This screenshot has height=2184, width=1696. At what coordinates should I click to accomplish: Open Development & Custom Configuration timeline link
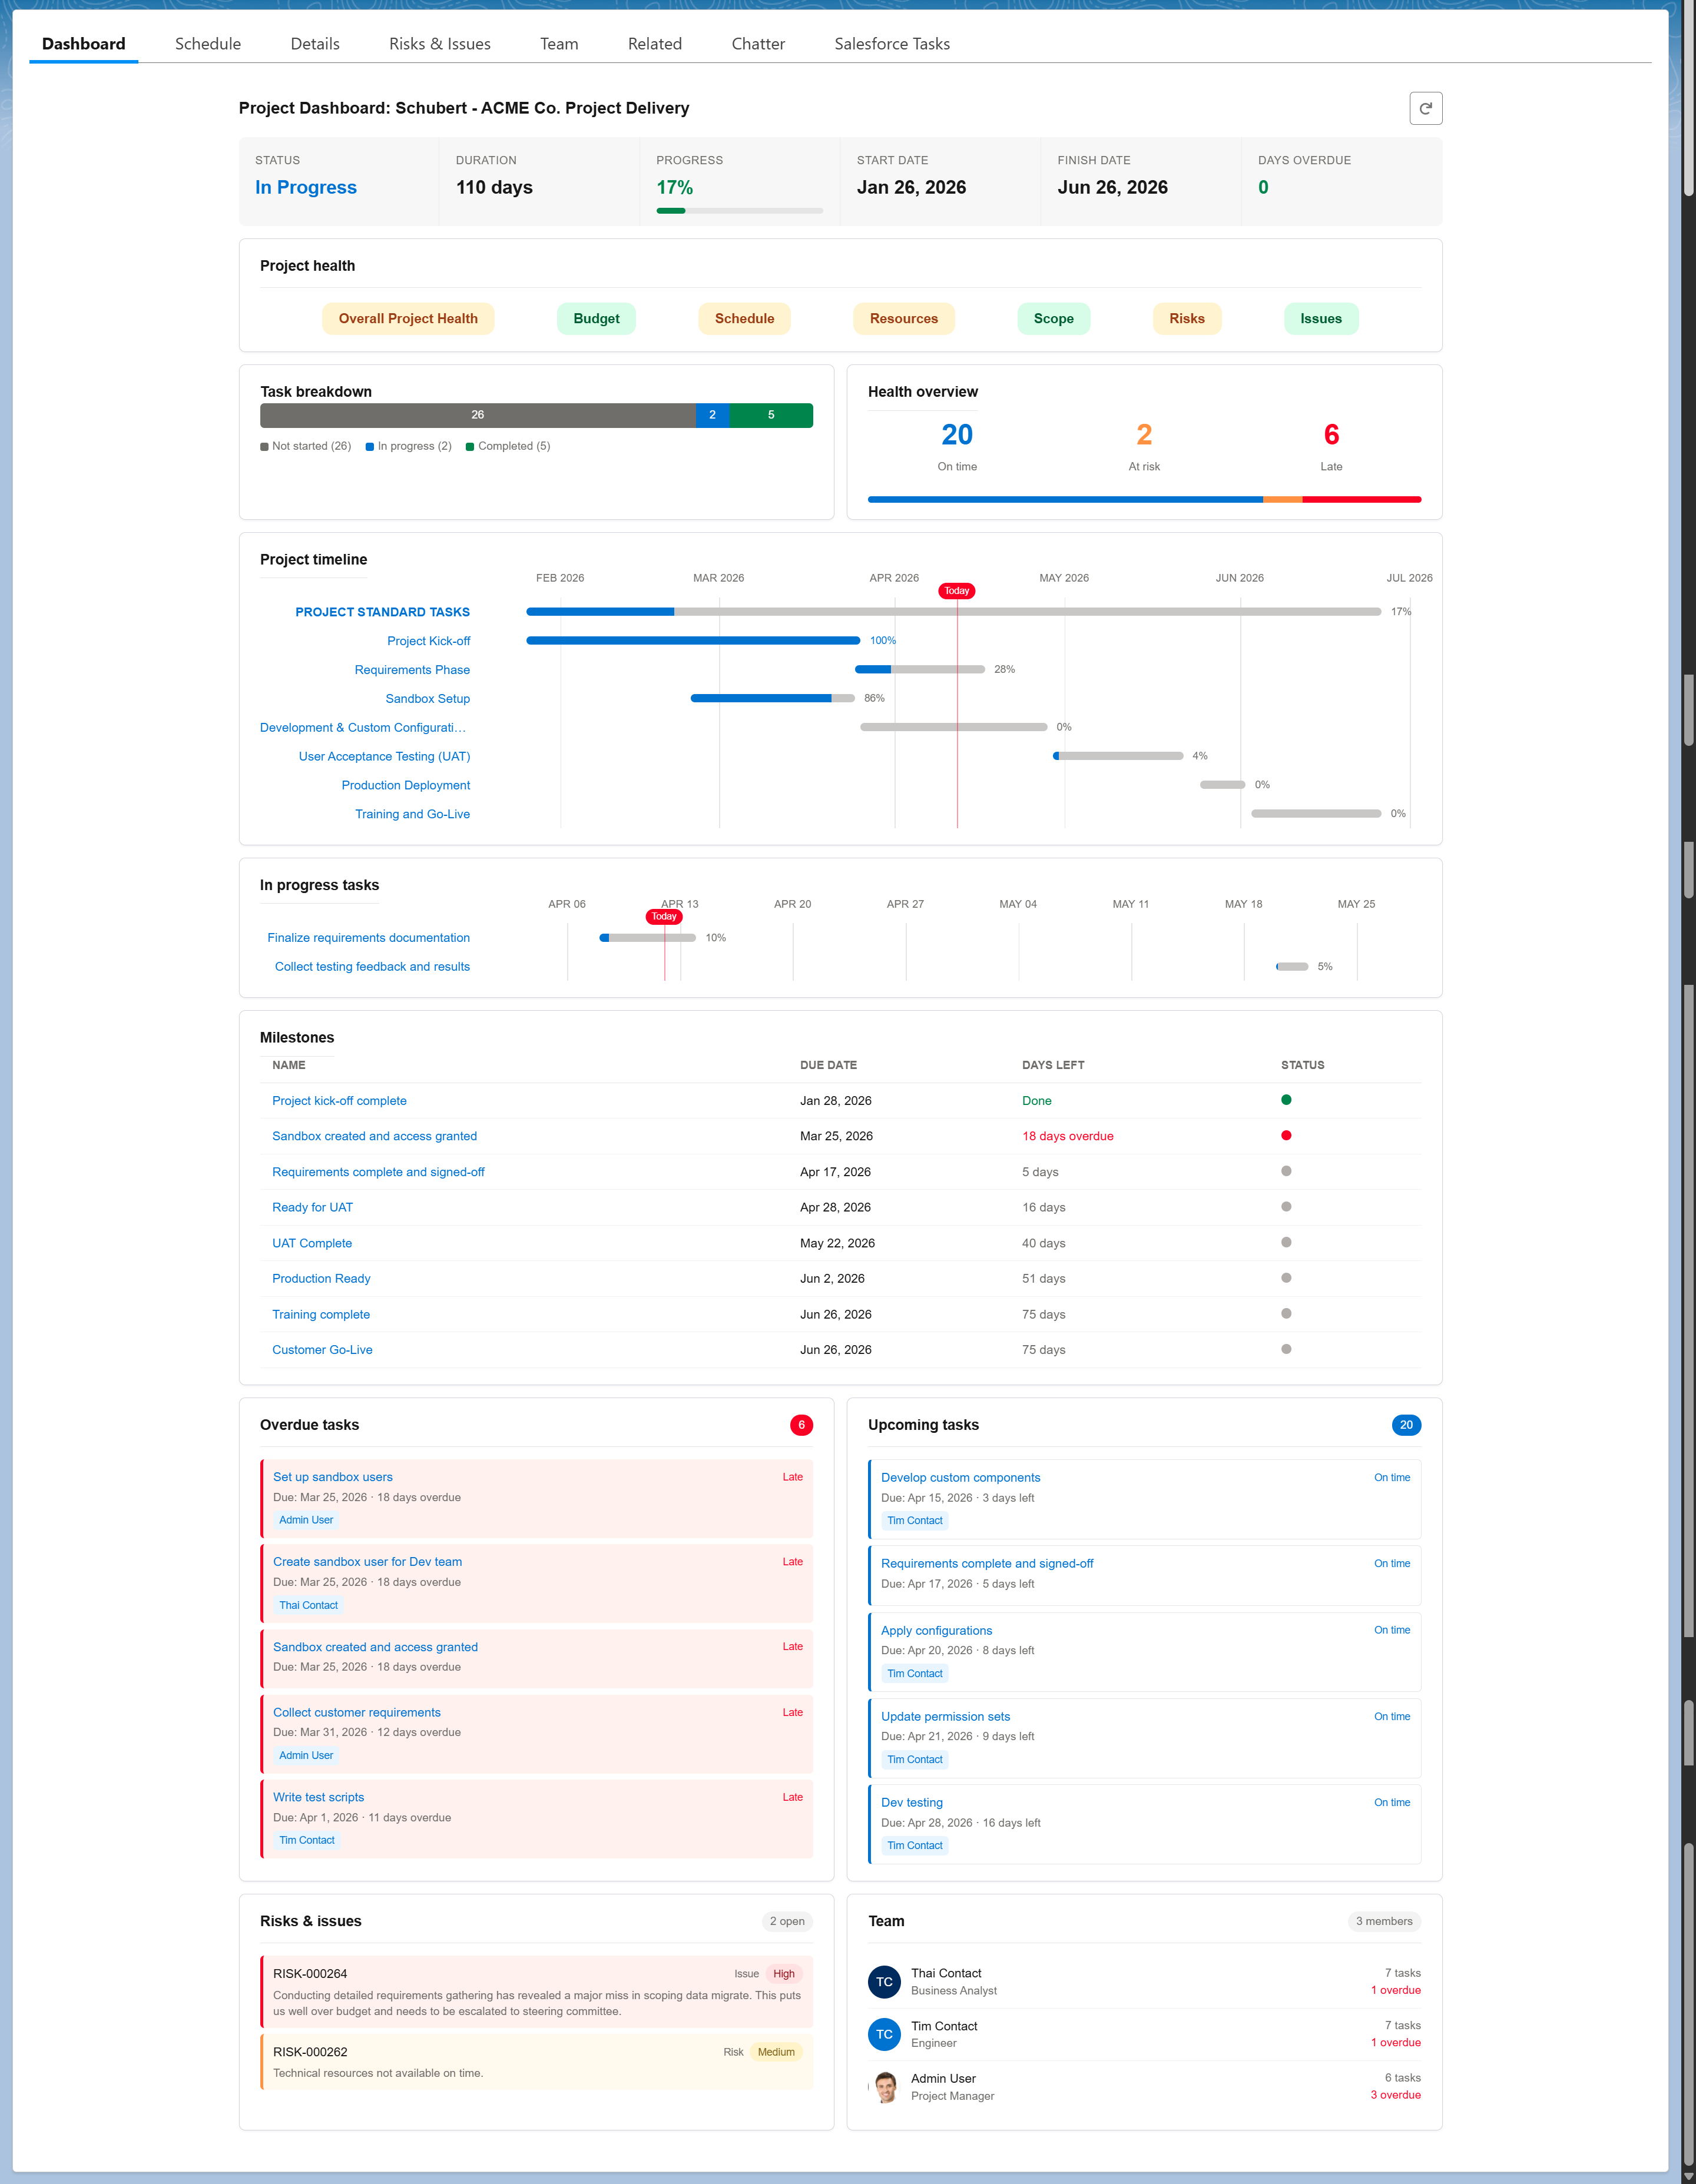[x=363, y=728]
